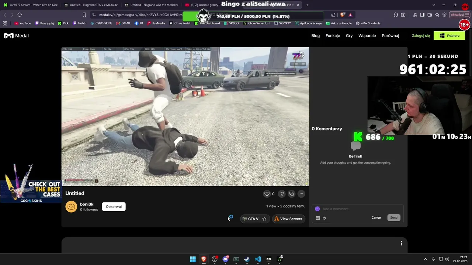The width and height of the screenshot is (472, 265).
Task: Show hidden system tray icons
Action: [425, 259]
